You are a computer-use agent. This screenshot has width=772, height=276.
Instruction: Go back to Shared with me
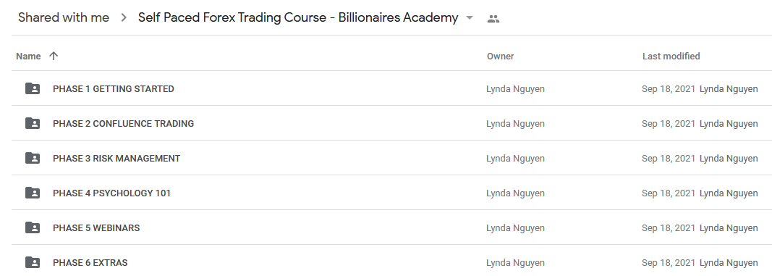(64, 17)
